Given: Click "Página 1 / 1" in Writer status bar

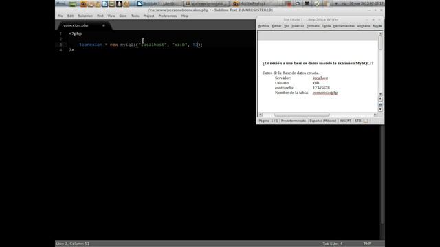Looking at the screenshot, I should (x=268, y=121).
